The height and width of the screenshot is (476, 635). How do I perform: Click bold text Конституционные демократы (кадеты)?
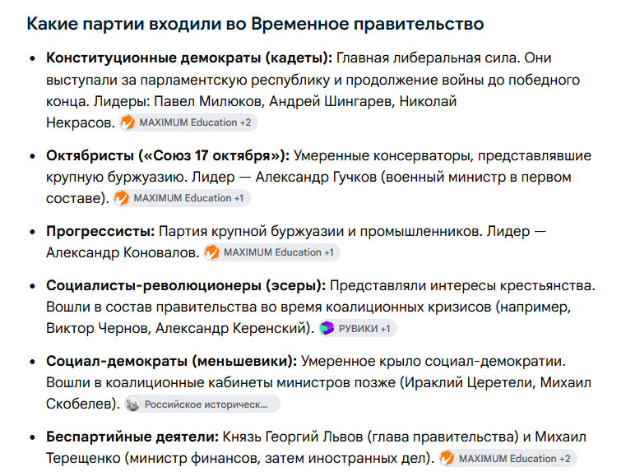coord(189,58)
